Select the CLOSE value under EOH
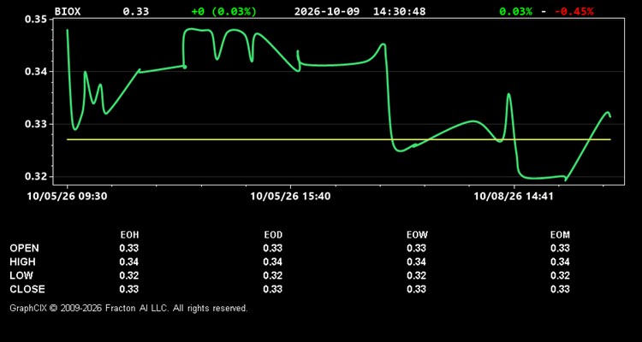 pyautogui.click(x=129, y=289)
